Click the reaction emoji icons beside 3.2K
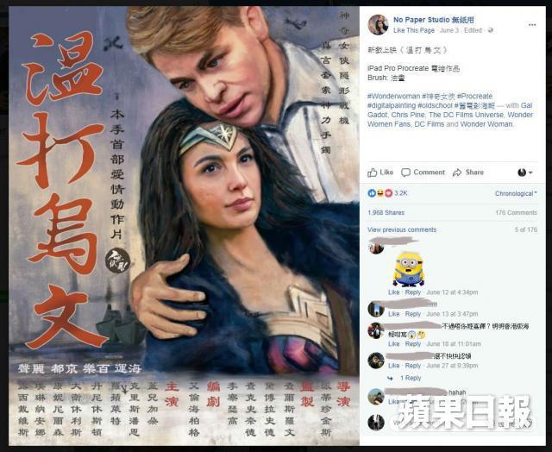Screen dimensions: 552x452 [x=379, y=193]
